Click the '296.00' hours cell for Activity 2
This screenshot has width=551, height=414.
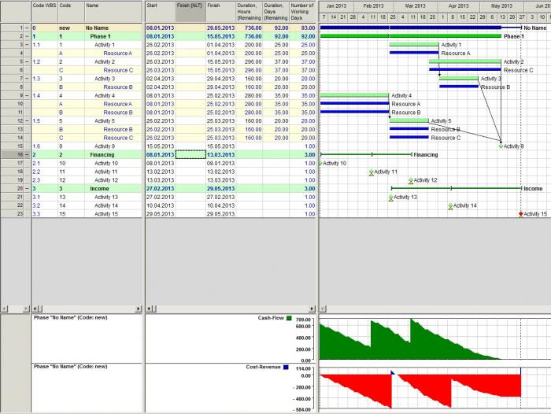[x=250, y=62]
